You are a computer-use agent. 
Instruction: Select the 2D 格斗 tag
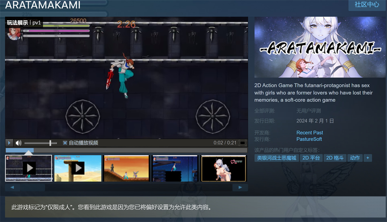tap(335, 158)
